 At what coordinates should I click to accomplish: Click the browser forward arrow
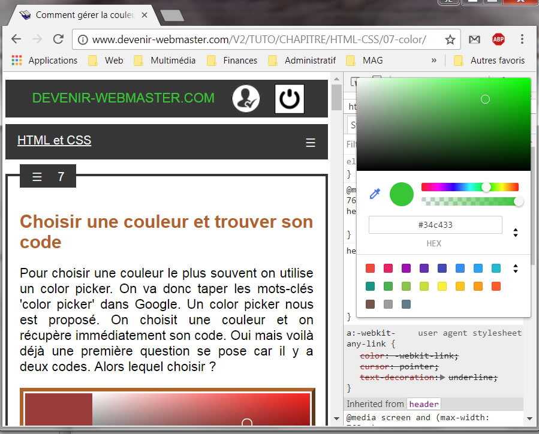pyautogui.click(x=37, y=39)
